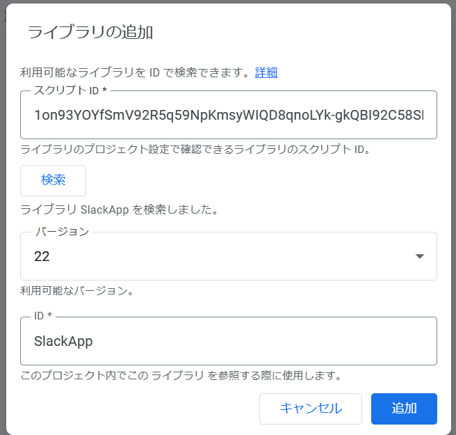Click the ライブラリ SlackApp を検索しました message
The height and width of the screenshot is (435, 456).
120,209
